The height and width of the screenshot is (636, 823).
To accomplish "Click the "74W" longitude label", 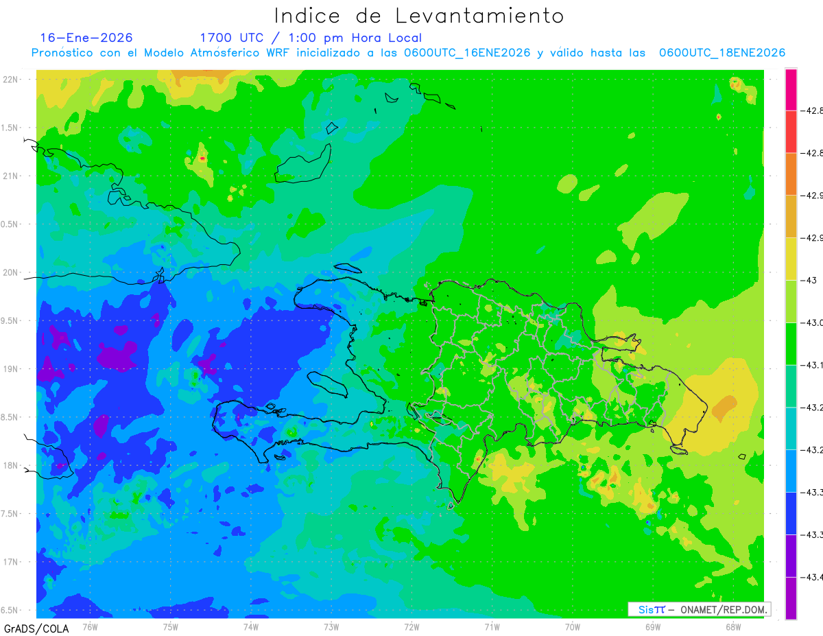I will tap(251, 626).
